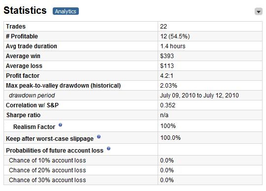The image size is (266, 191).
Task: Expand the Statistics panel dropdown arrow
Action: click(259, 11)
